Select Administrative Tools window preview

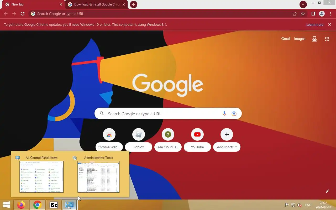(x=98, y=174)
